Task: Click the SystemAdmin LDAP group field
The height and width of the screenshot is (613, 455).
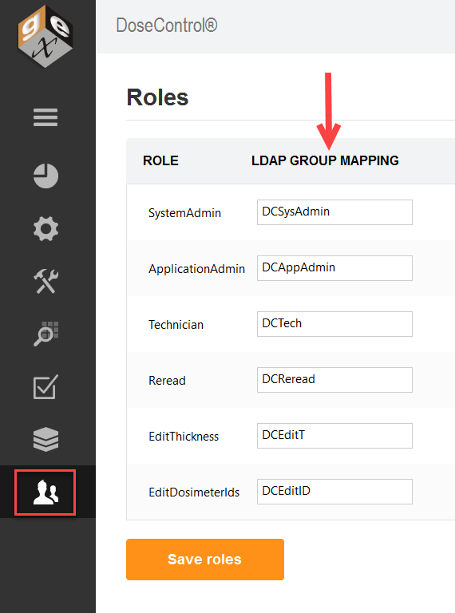Action: (334, 212)
